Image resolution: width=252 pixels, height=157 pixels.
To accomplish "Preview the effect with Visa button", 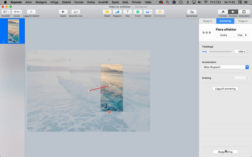I will [241, 35].
